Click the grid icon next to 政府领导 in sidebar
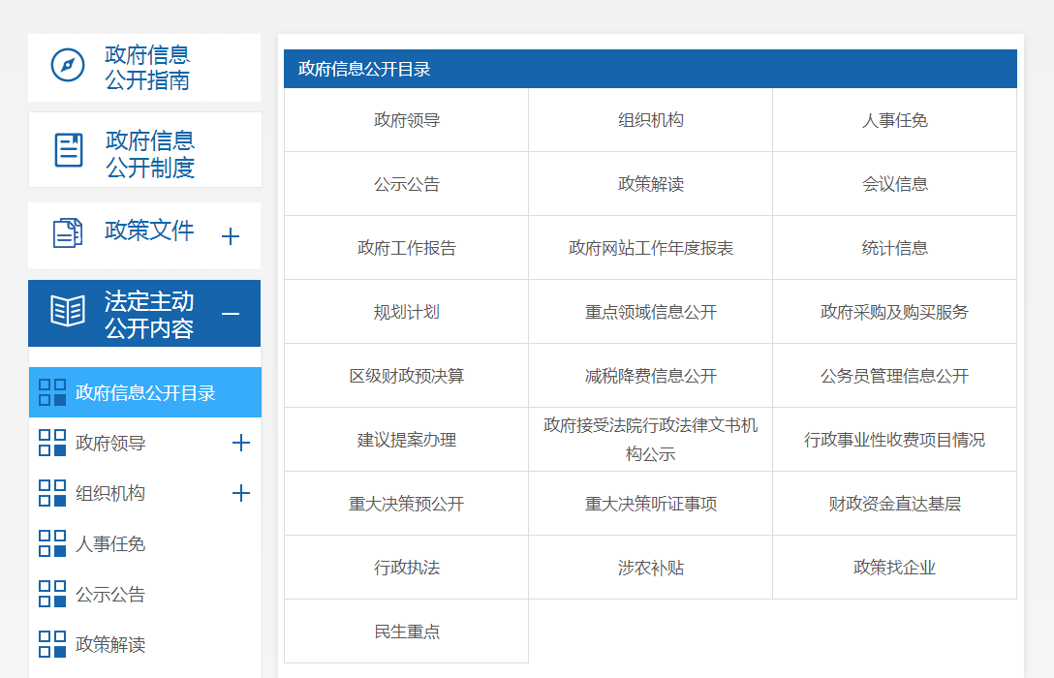This screenshot has width=1054, height=678. [x=52, y=444]
